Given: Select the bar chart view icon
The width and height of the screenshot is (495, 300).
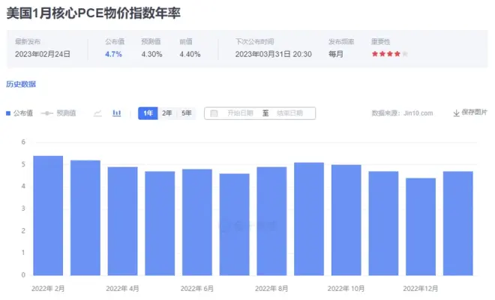Looking at the screenshot, I should [x=117, y=113].
